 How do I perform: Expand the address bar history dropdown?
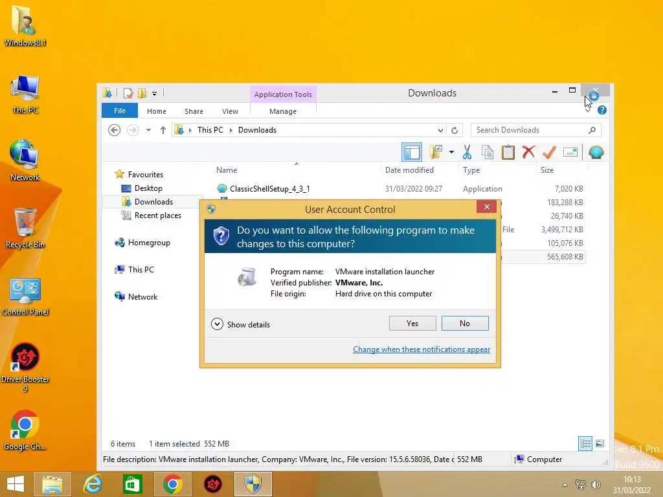440,130
